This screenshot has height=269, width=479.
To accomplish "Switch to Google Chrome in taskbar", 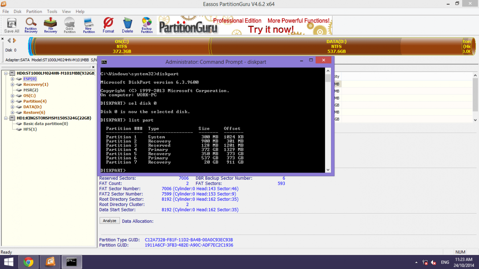I will point(28,262).
